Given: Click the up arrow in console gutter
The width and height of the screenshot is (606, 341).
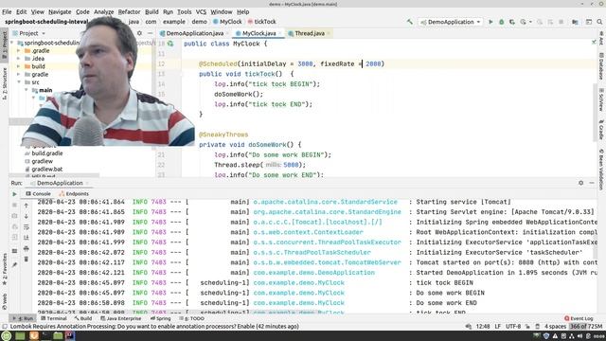Looking at the screenshot, I should click(26, 206).
